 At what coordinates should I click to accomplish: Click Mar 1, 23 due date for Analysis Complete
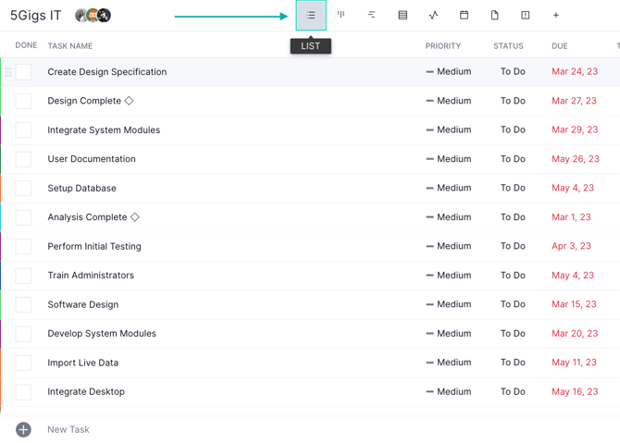(x=571, y=217)
